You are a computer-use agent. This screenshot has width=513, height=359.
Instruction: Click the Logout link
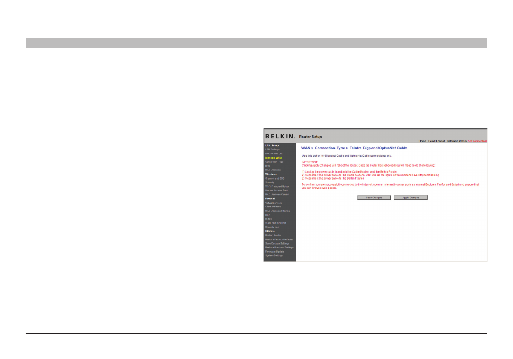tap(440, 141)
